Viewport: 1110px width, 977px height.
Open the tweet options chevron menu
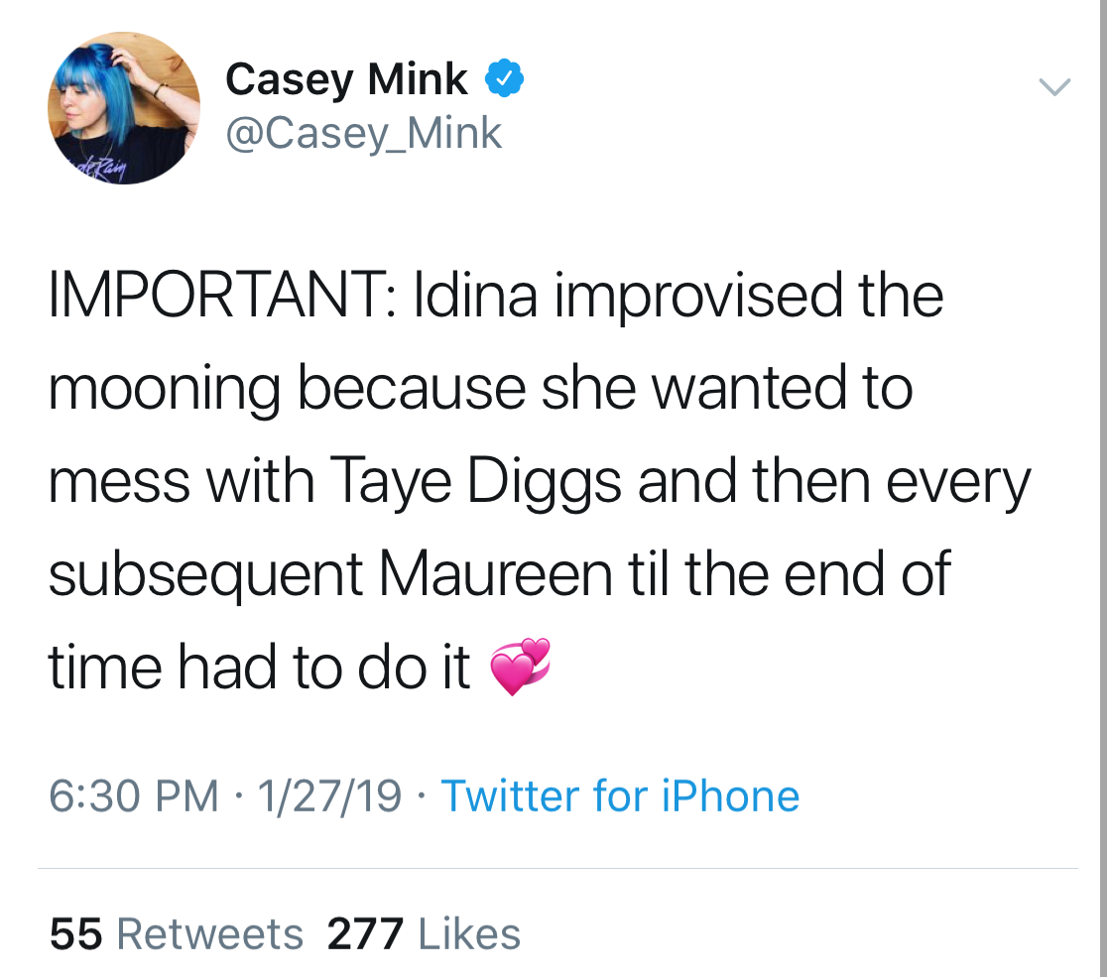(1054, 88)
